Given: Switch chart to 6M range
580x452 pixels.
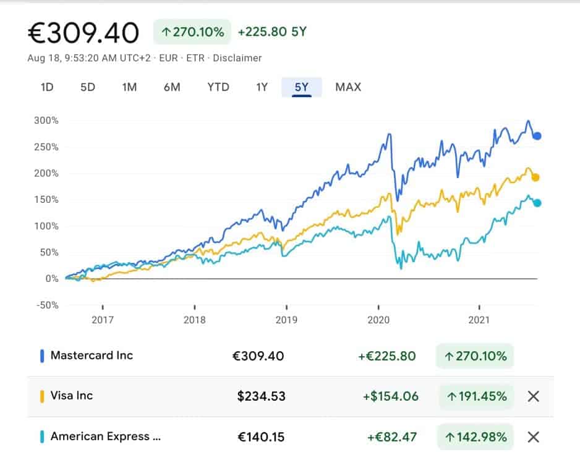Looking at the screenshot, I should pos(172,87).
